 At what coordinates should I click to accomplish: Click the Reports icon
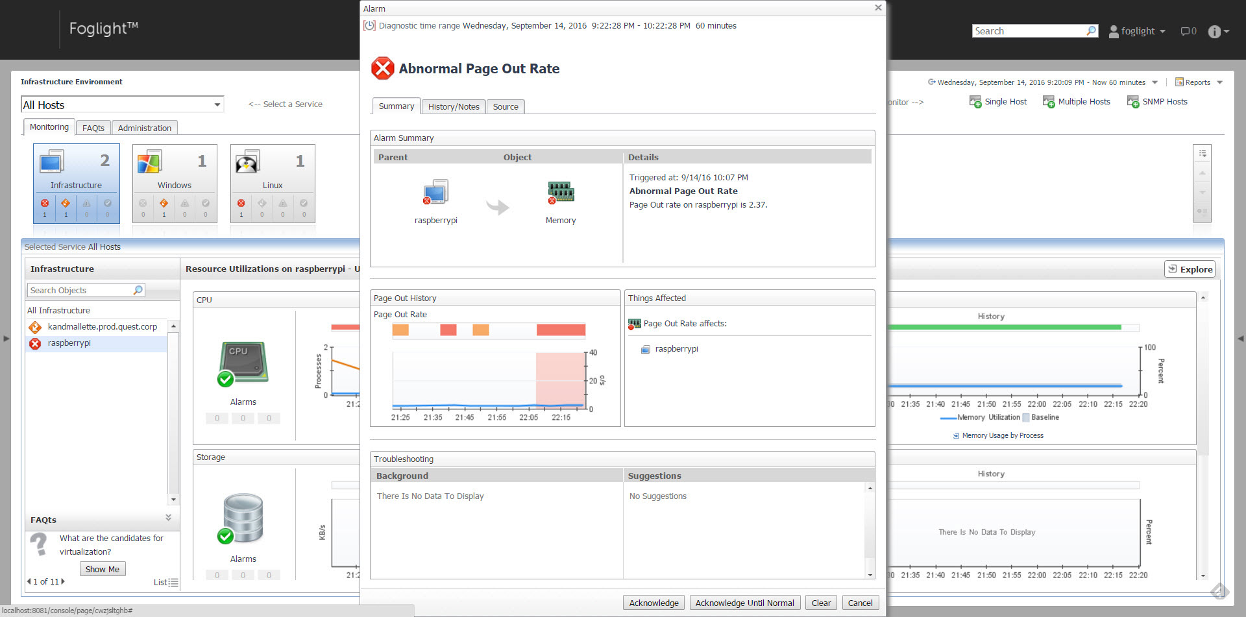(1179, 82)
